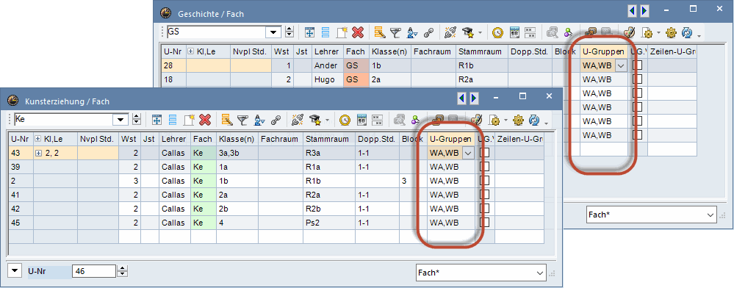Delete lesson with red X in Geschichte toolbar
734x288 pixels.
pos(358,32)
